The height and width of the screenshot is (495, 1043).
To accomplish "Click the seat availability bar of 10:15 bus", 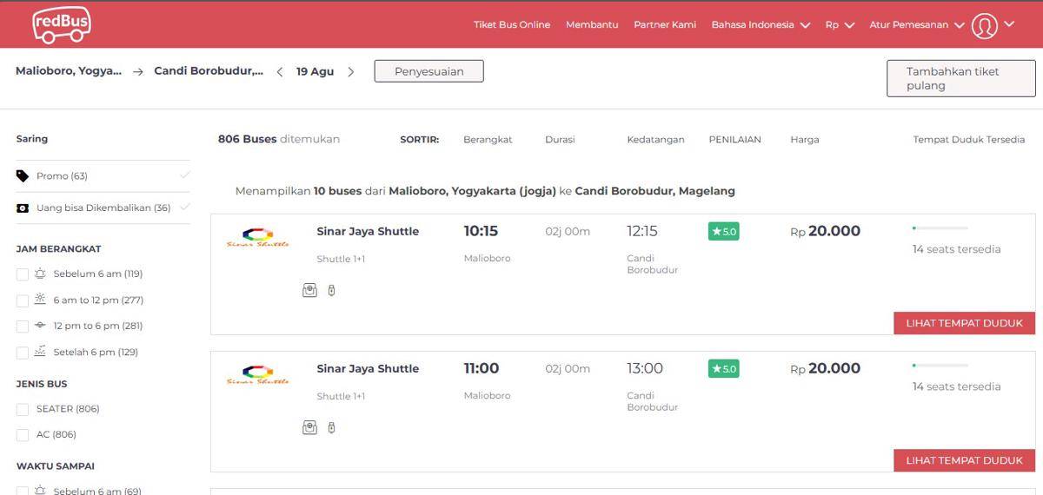I will tap(940, 228).
